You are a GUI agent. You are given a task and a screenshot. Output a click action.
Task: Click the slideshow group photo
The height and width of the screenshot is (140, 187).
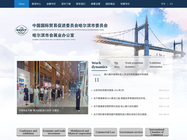(52, 88)
